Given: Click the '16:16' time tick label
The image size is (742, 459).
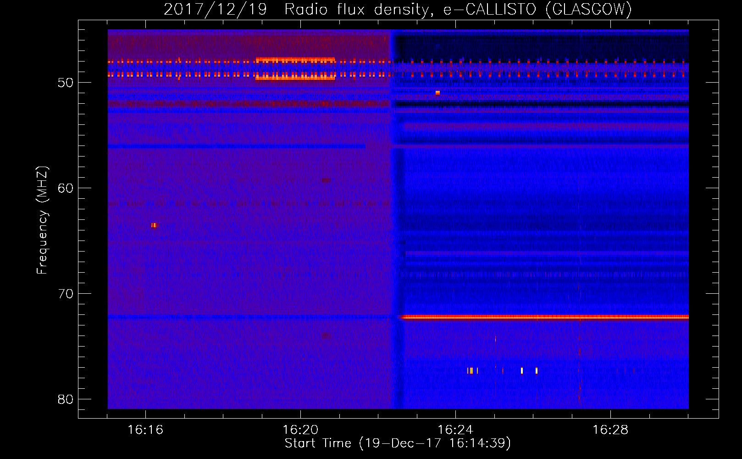Looking at the screenshot, I should pos(145,430).
